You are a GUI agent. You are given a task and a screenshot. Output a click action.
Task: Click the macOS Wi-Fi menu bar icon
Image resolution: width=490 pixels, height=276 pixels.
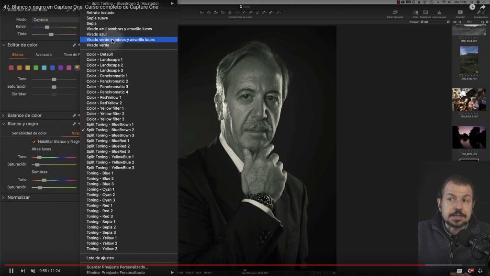444,2
